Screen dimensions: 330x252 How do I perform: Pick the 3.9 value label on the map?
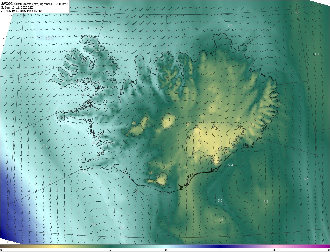266,201
